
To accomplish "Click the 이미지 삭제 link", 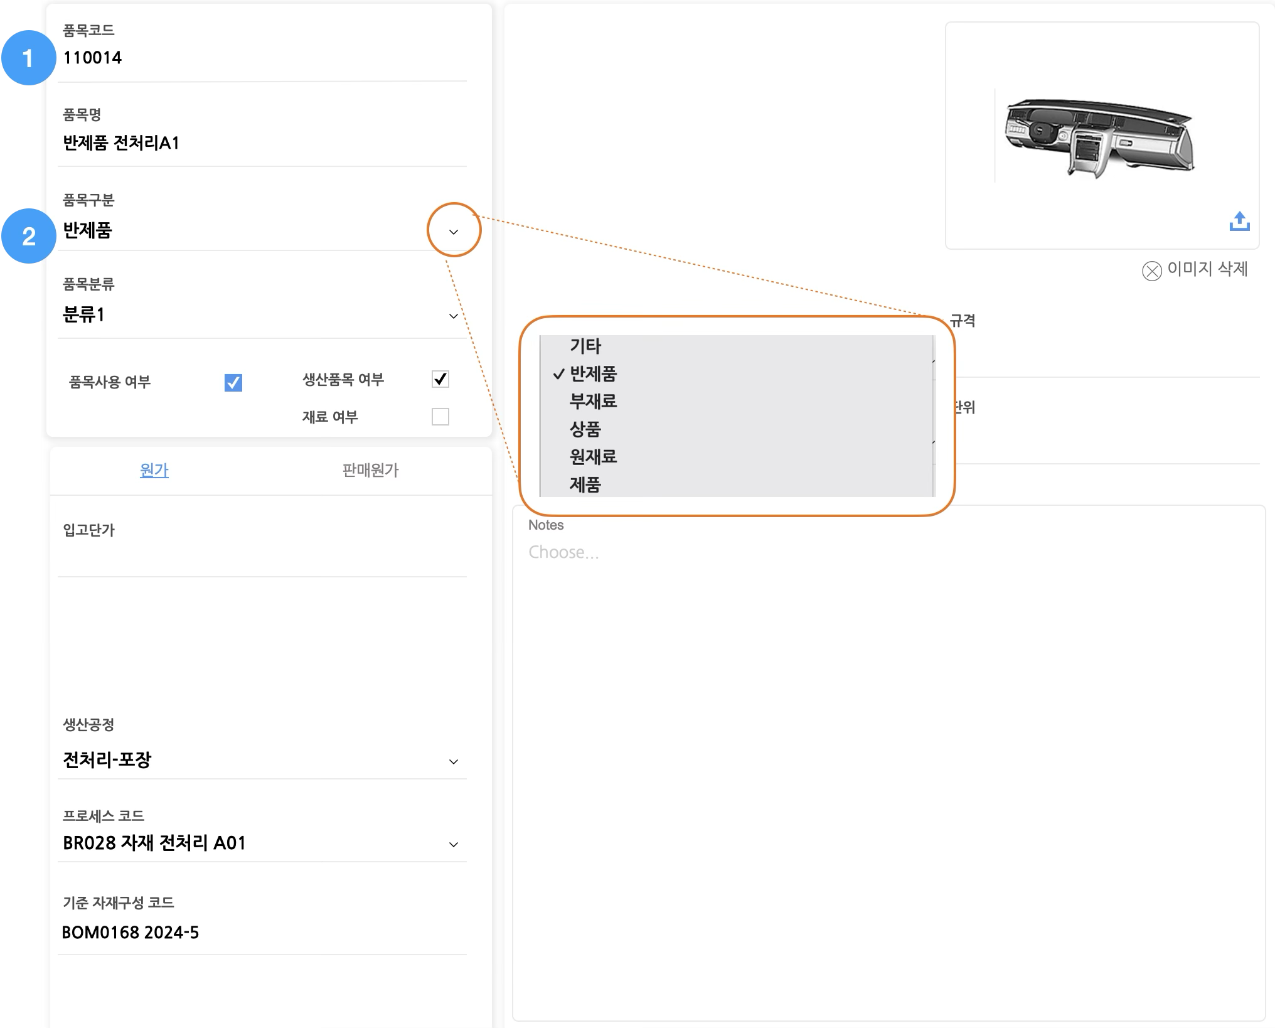I will (x=1207, y=269).
